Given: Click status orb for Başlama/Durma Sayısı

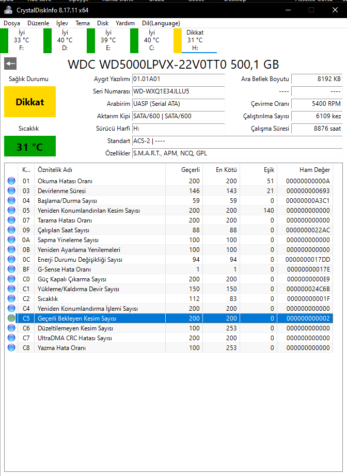Looking at the screenshot, I should [x=11, y=201].
